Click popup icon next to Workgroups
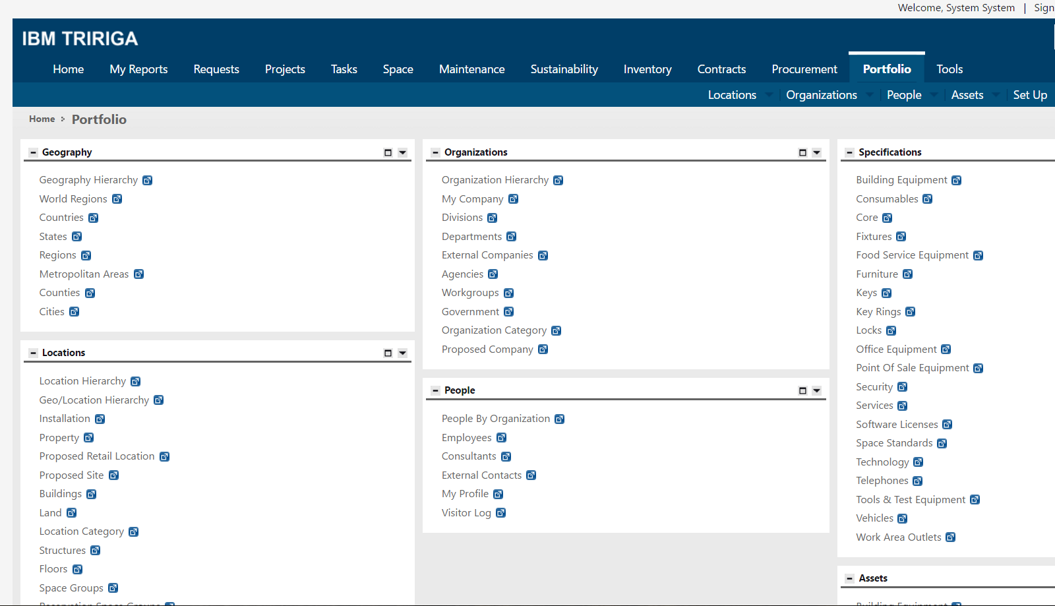 tap(508, 293)
